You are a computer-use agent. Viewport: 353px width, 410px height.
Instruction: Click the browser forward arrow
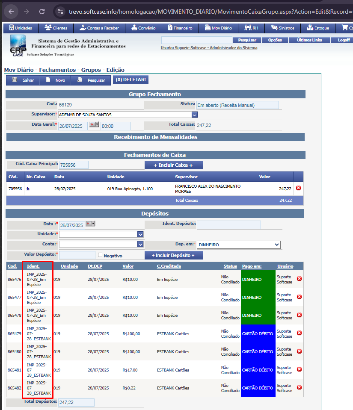point(27,12)
